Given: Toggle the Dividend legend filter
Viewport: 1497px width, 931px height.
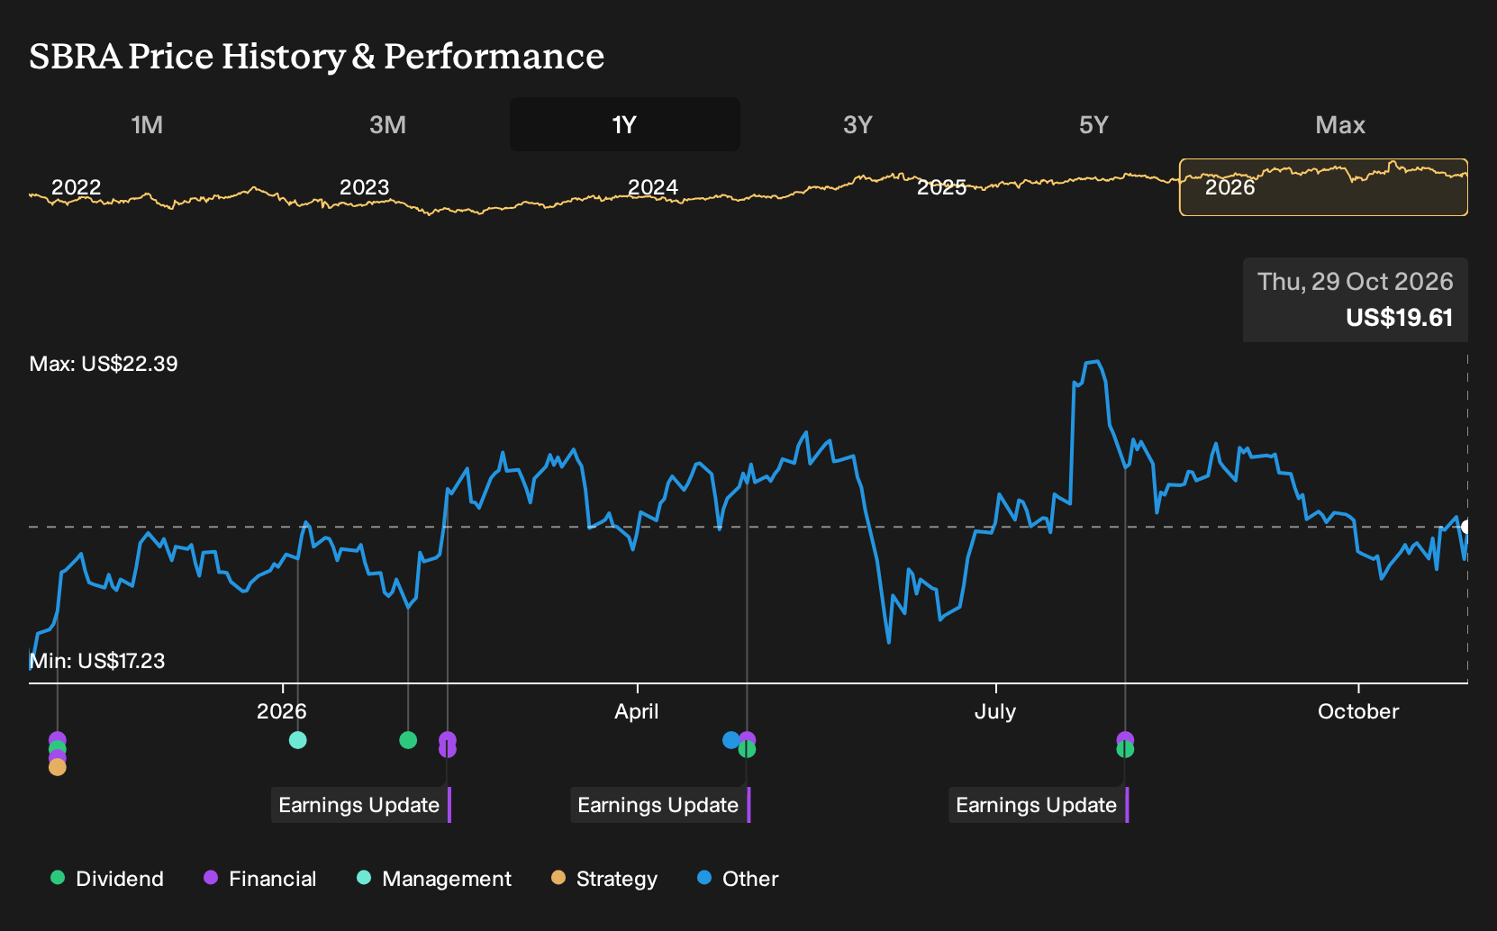Looking at the screenshot, I should (x=107, y=879).
